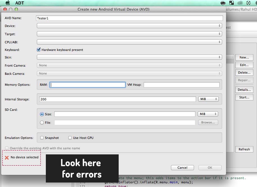The image size is (257, 187).
Task: Click into the VM Heap field
Action: click(181, 85)
